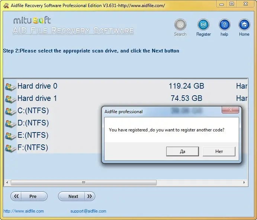Viewport: 257px width, 220px height.
Task: Go to the Home house icon
Action: pos(244,25)
